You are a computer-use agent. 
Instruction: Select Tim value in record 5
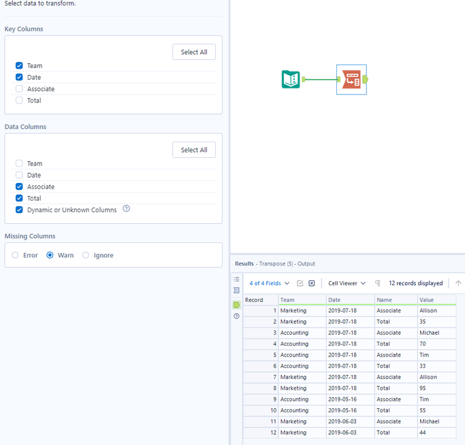(x=436, y=355)
